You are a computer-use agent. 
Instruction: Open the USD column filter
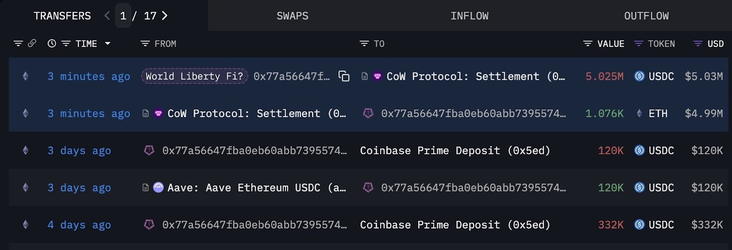click(698, 43)
